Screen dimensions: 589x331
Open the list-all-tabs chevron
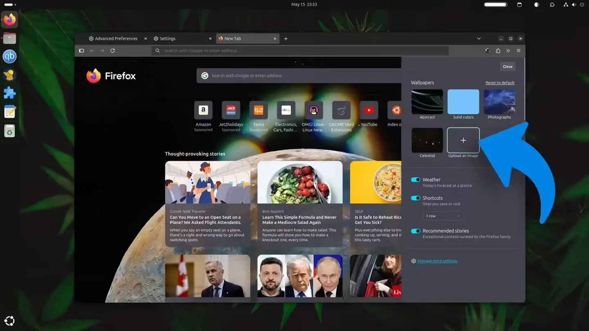click(x=479, y=38)
